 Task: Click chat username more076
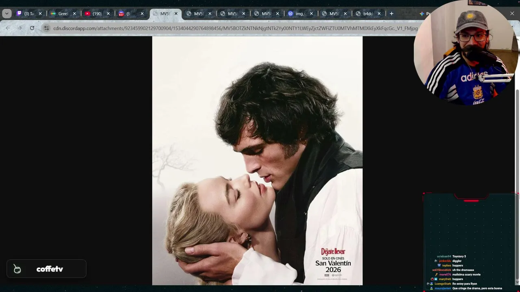(445, 275)
